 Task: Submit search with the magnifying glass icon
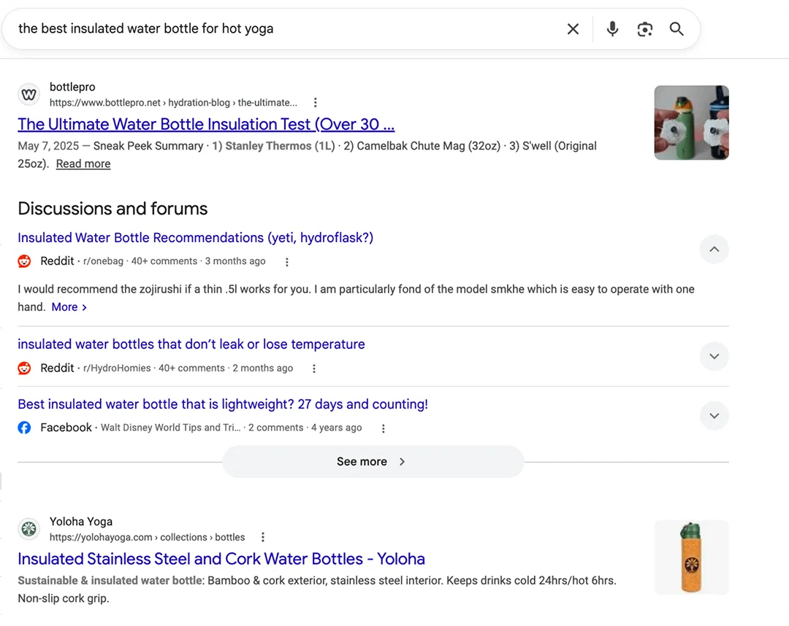[676, 29]
